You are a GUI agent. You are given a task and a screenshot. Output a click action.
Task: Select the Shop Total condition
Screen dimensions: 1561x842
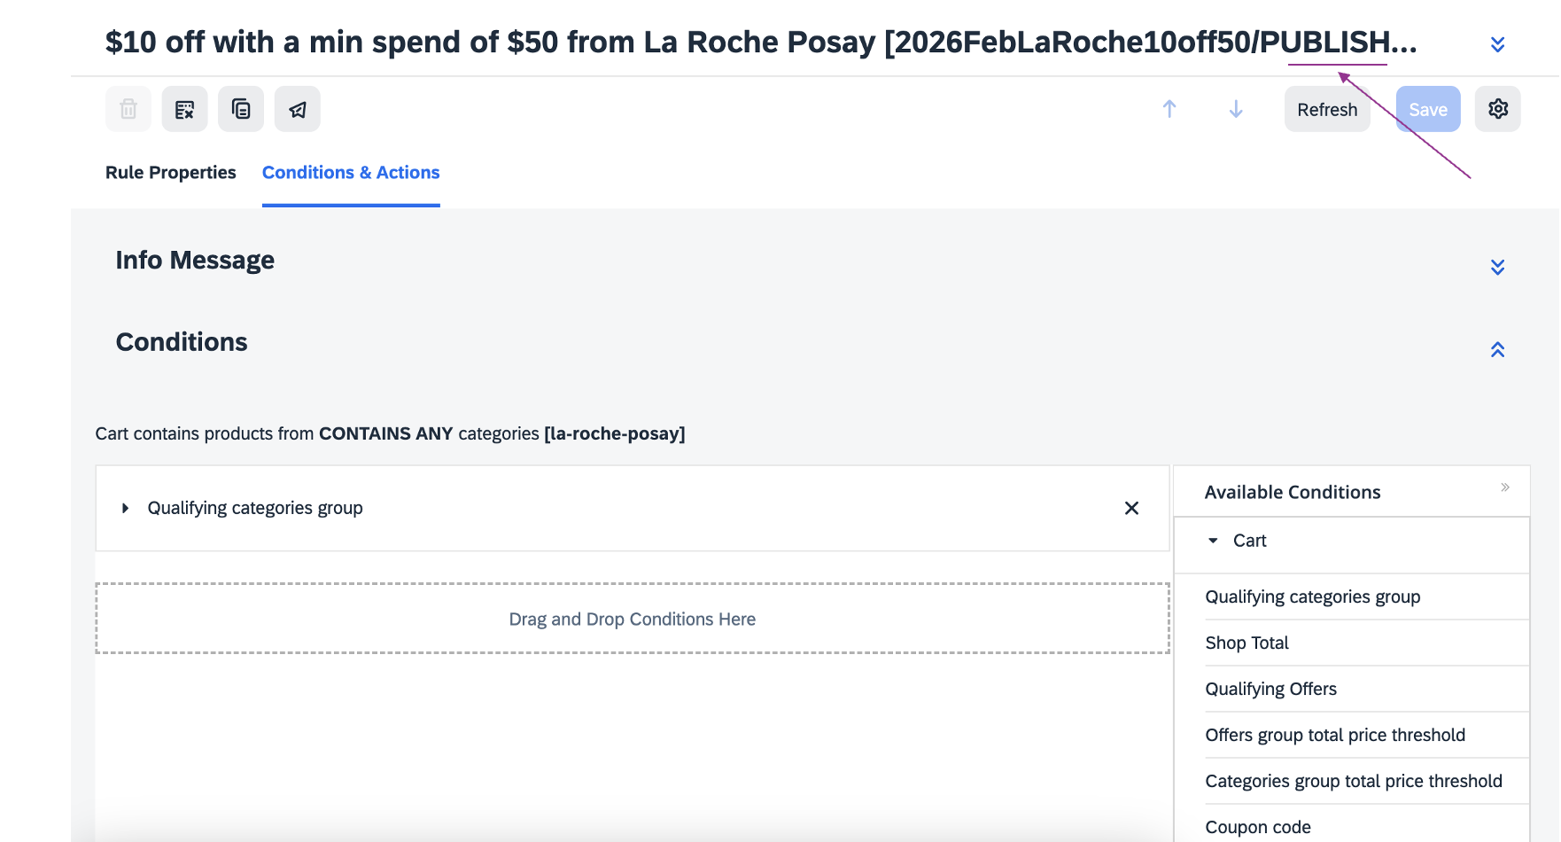[1246, 643]
